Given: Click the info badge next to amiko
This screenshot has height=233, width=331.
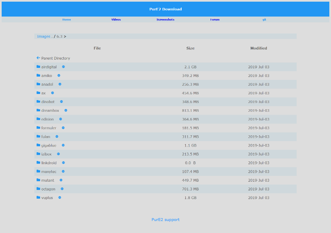Looking at the screenshot, I should [x=59, y=75].
